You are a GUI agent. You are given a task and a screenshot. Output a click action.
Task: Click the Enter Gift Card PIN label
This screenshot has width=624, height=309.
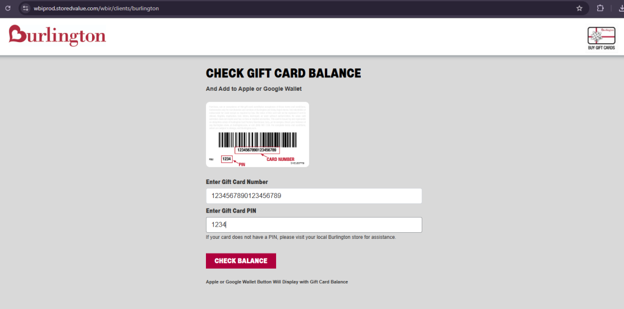click(x=231, y=211)
